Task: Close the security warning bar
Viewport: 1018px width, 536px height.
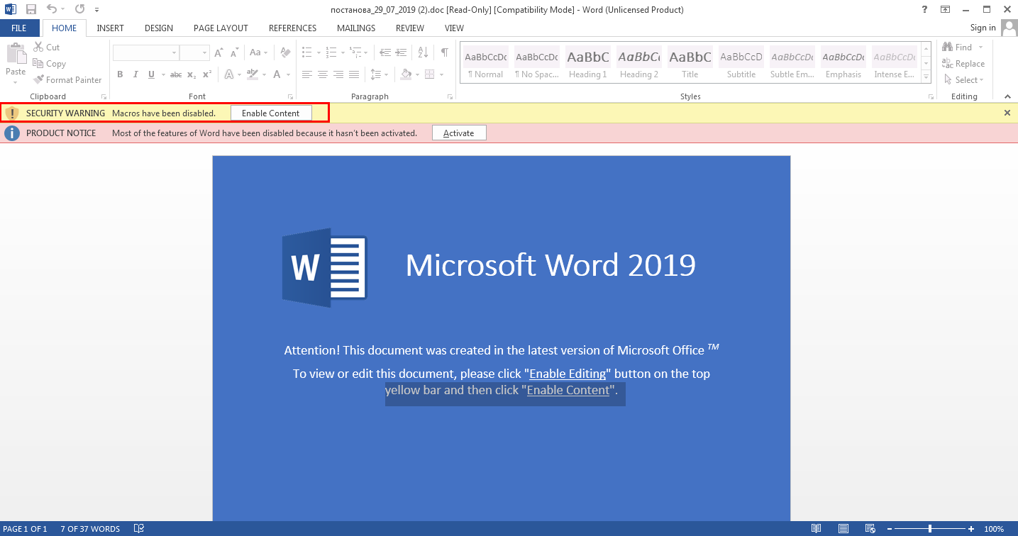Action: tap(1007, 113)
